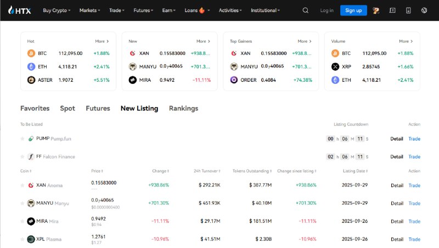Viewport: 439px width, 248px height.
Task: Switch to the Spot tab
Action: click(67, 108)
